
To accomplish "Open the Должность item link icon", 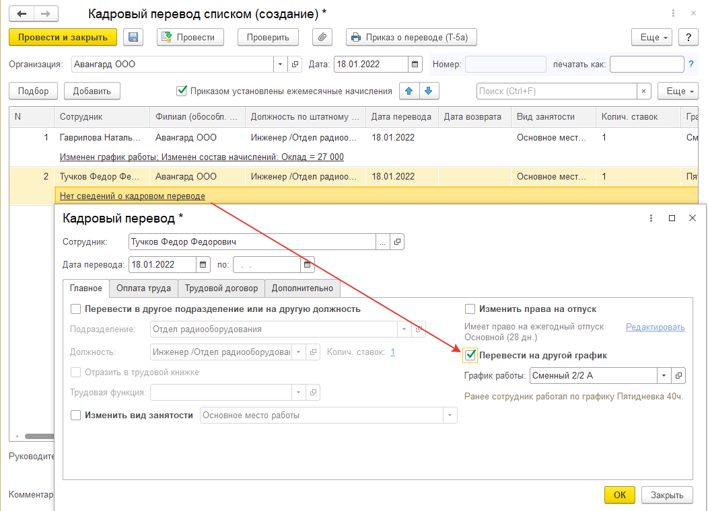I will click(313, 352).
